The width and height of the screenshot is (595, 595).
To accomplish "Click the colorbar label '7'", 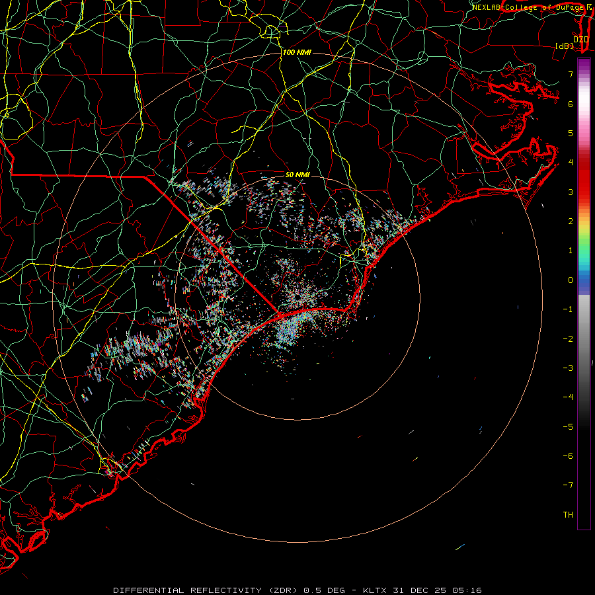I will 571,74.
